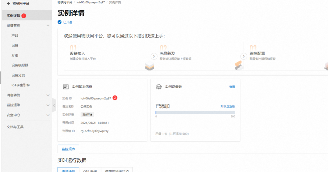Open the 监控配置 guide card
The width and height of the screenshot is (328, 172).
(x=286, y=56)
